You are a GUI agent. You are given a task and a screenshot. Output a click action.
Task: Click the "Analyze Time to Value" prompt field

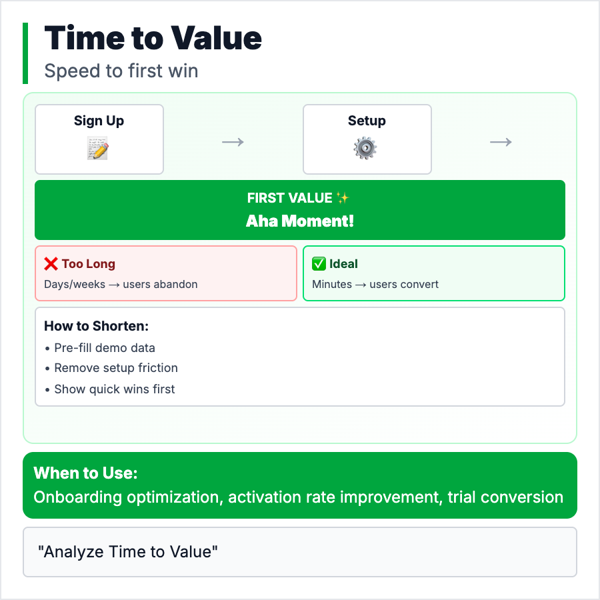300,552
